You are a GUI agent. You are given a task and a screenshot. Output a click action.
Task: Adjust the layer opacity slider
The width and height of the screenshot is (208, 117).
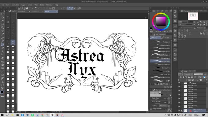tap(198, 74)
